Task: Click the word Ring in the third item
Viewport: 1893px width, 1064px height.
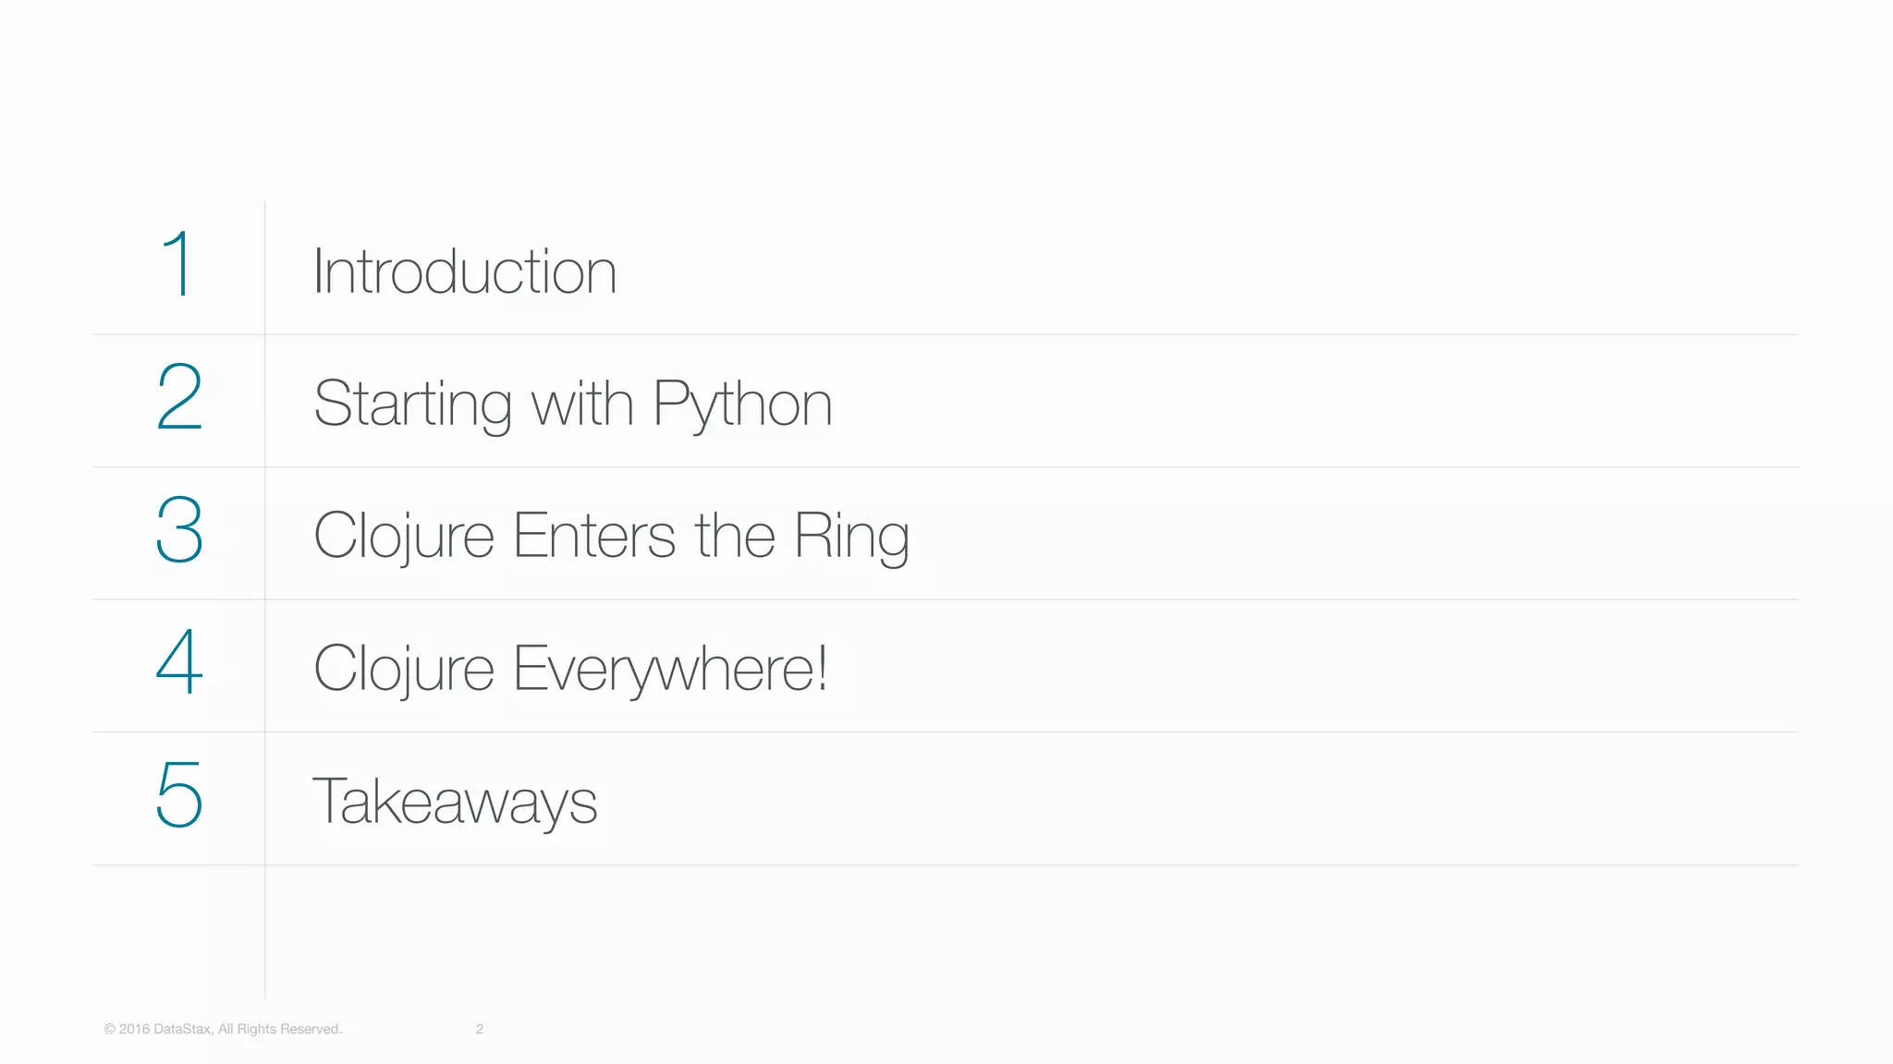Action: click(x=851, y=536)
